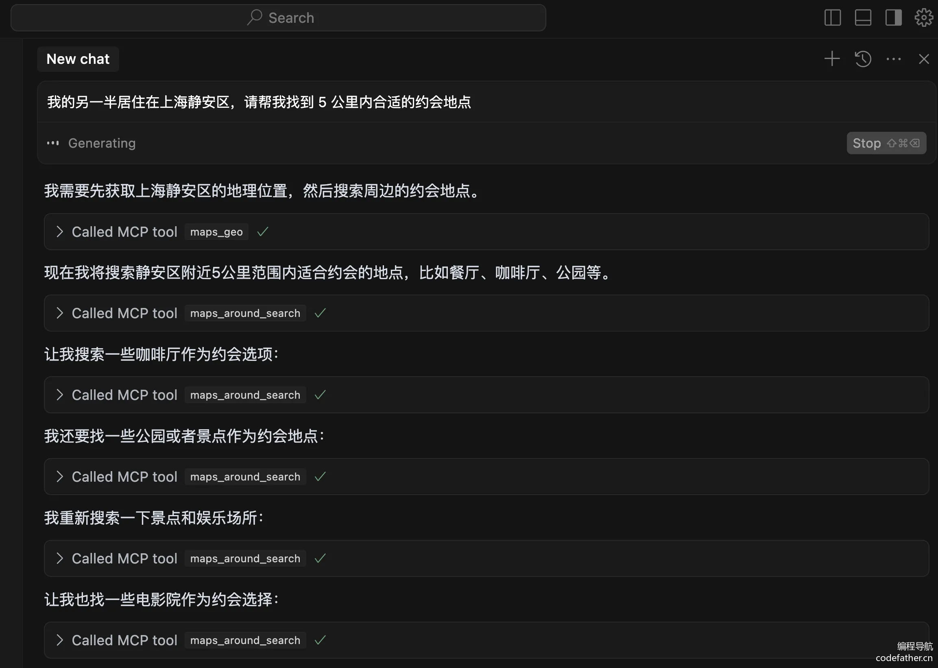Expand the cinema search maps_around_search call

tap(60, 640)
